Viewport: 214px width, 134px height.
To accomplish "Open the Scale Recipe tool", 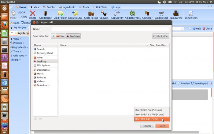I will 91,15.
